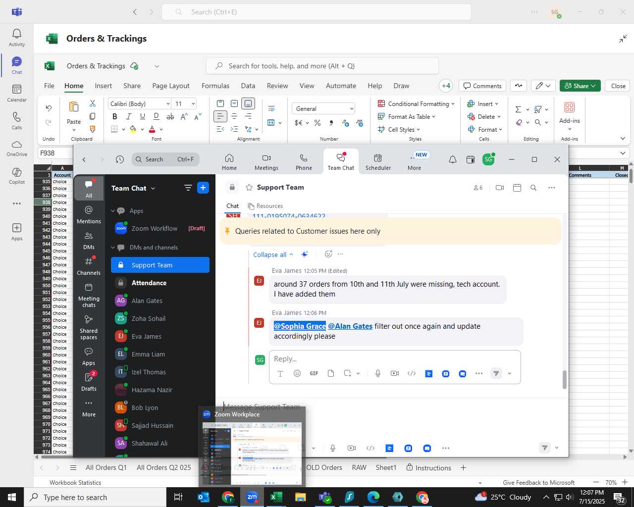Toggle center alignment in Excel ribbon
Viewport: 634px width, 507px height.
point(234,116)
